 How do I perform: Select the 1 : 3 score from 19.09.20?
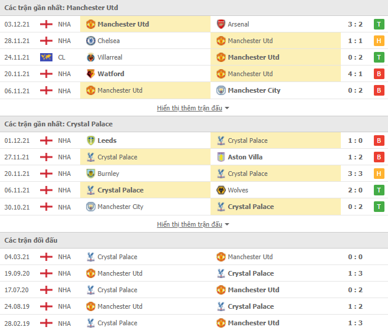point(355,273)
